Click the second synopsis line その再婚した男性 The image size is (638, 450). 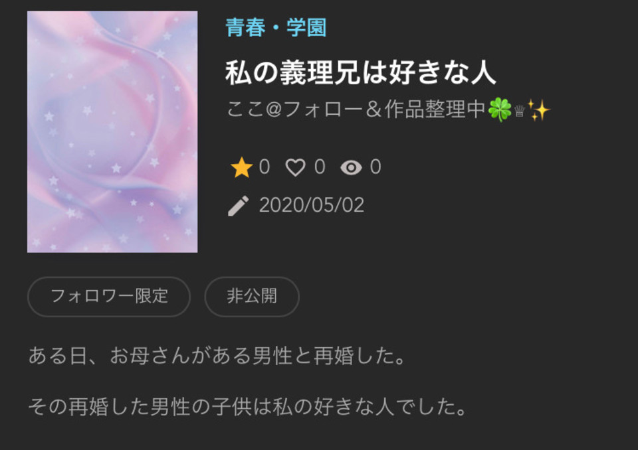(x=247, y=406)
